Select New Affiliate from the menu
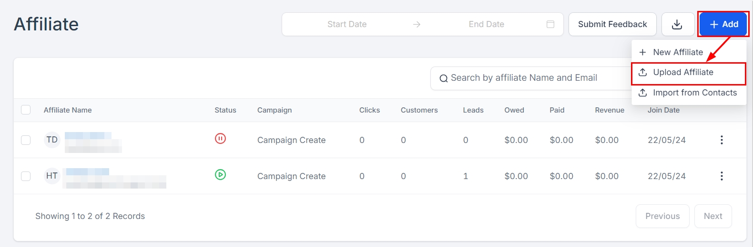This screenshot has height=247, width=753. coord(677,52)
